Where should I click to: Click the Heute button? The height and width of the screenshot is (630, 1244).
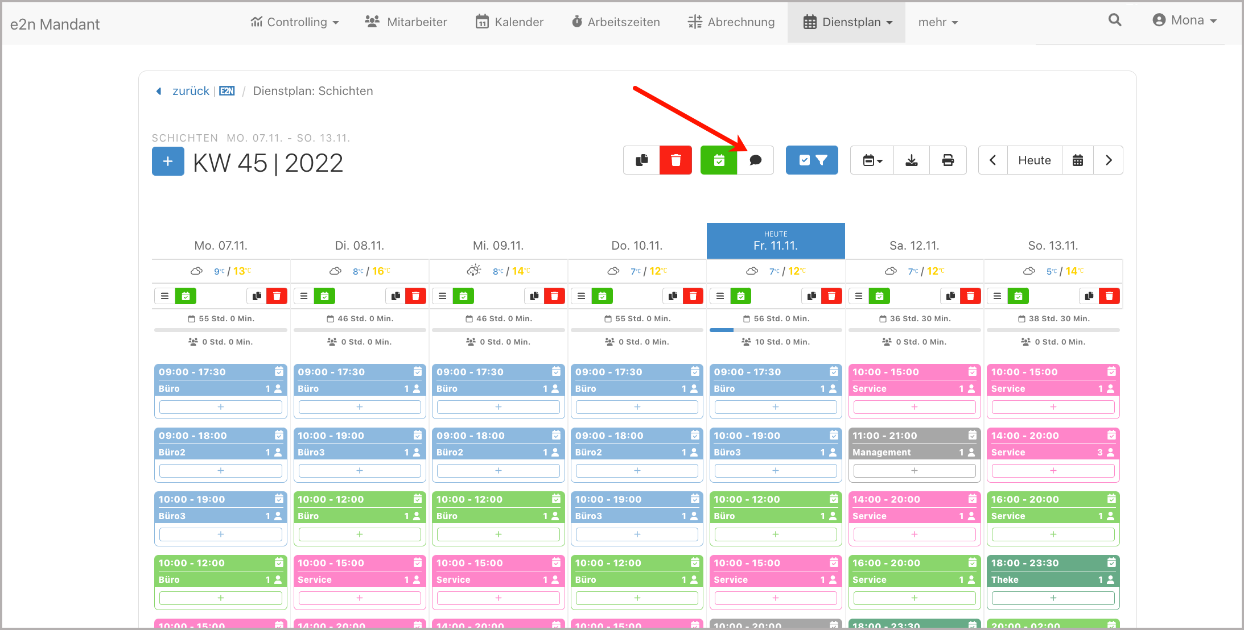[1034, 160]
